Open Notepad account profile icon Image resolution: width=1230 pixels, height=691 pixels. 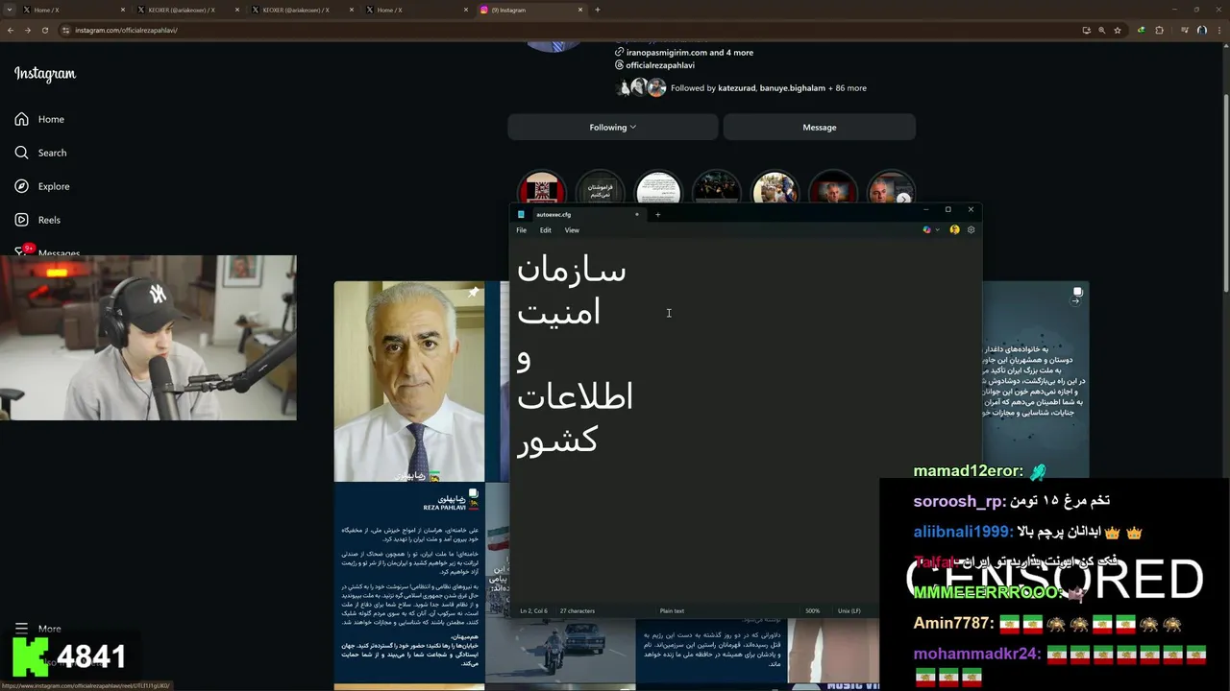(x=954, y=230)
